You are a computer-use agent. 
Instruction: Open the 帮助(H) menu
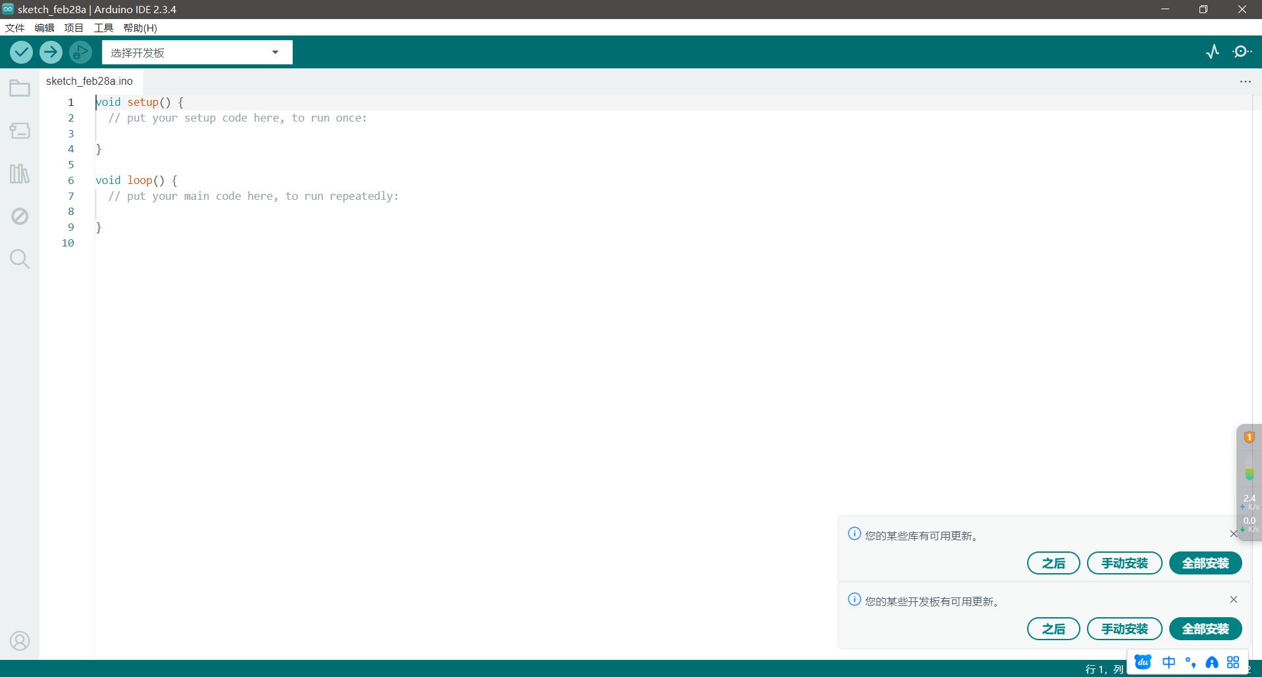click(x=140, y=28)
